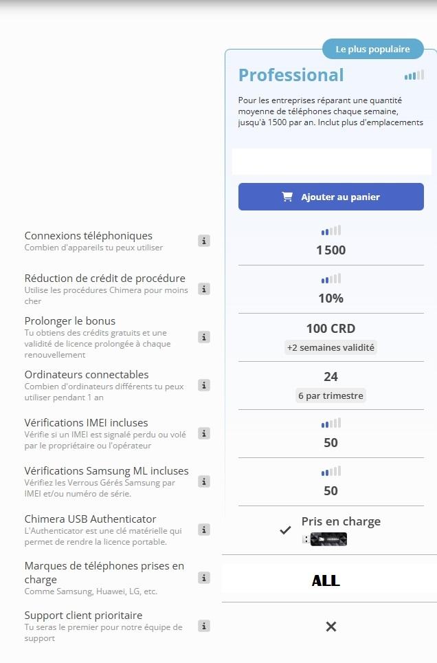The image size is (437, 663).
Task: Open info for Réduction de crédit de procédure
Action: [204, 289]
